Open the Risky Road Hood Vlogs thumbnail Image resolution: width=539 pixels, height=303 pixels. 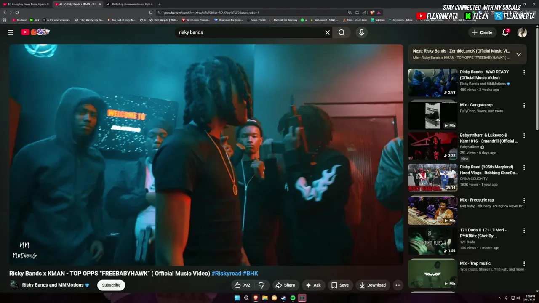(432, 178)
